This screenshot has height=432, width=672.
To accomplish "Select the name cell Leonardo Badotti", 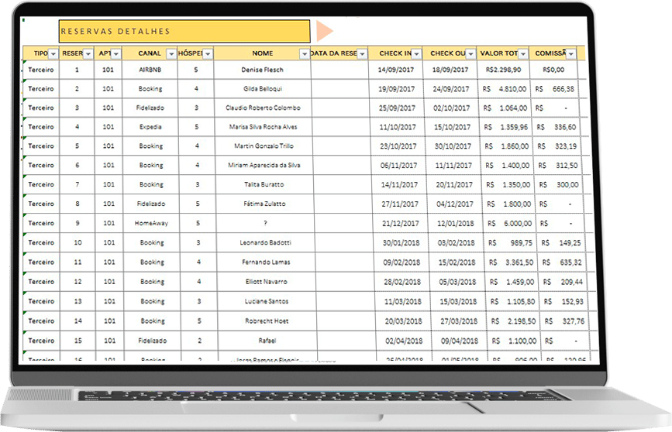I will [x=263, y=243].
